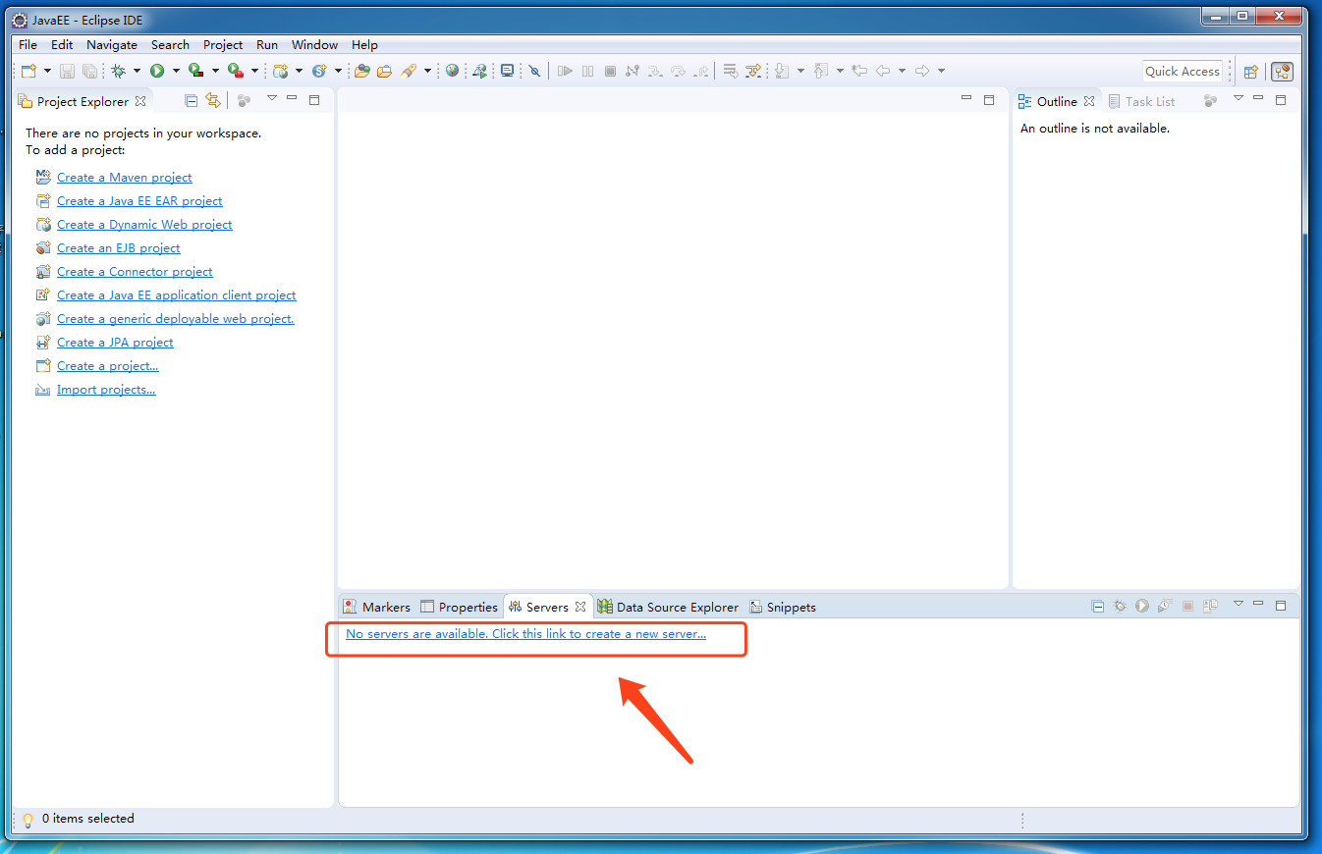Click the Open Task folder icon
Image resolution: width=1322 pixels, height=854 pixels.
click(384, 71)
